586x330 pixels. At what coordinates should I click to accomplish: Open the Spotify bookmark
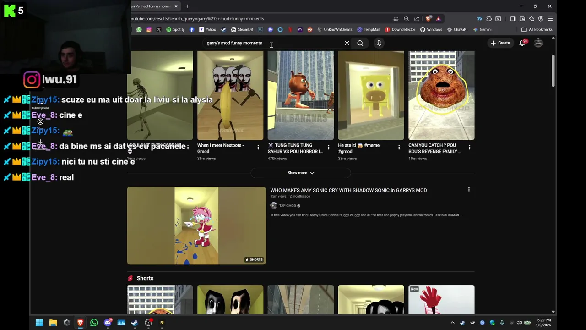click(175, 29)
